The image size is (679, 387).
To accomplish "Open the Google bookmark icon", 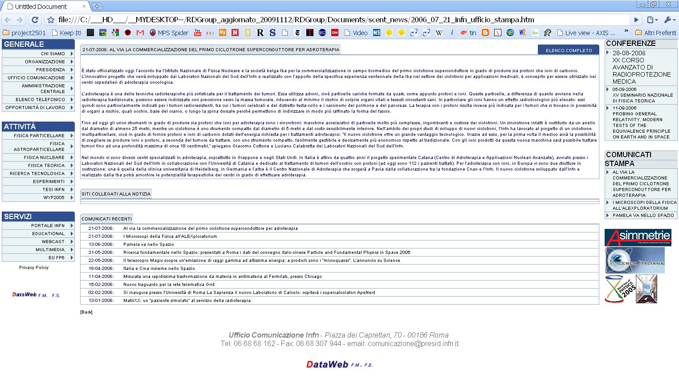I will pyautogui.click(x=115, y=33).
